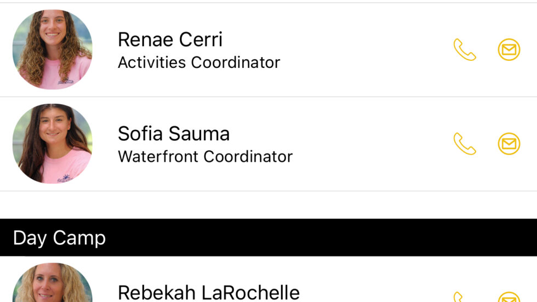Select the Rebekah LaRochelle name

coord(209,293)
